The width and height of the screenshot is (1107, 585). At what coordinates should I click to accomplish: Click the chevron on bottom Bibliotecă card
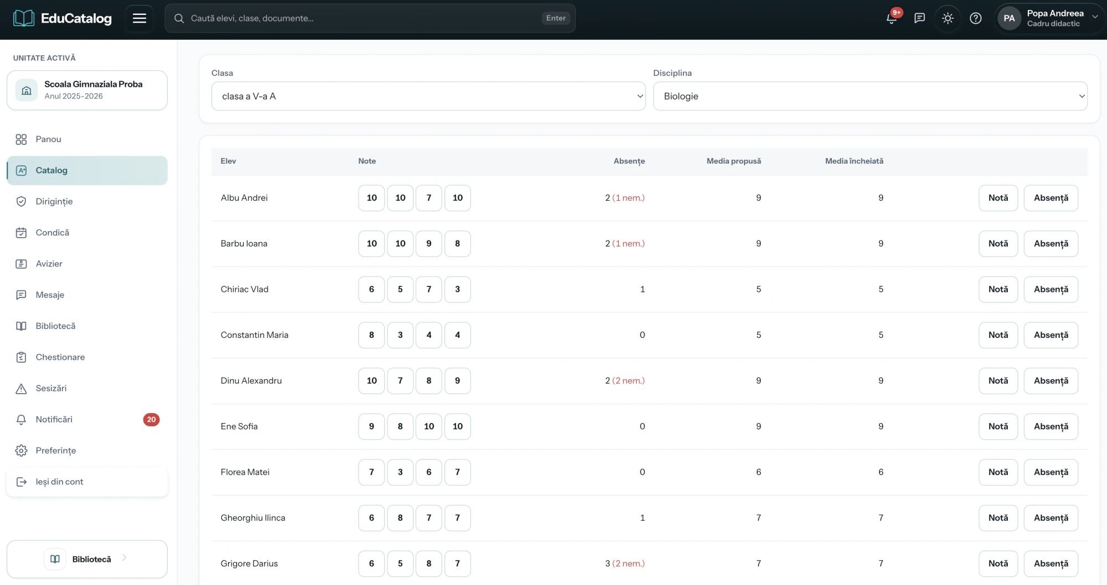point(124,558)
